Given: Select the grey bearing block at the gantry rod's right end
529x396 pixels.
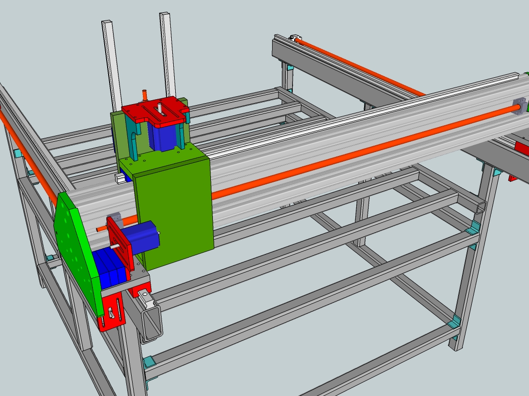Looking at the screenshot, I should pos(519,106).
